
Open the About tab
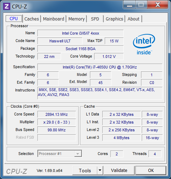tap(134, 19)
